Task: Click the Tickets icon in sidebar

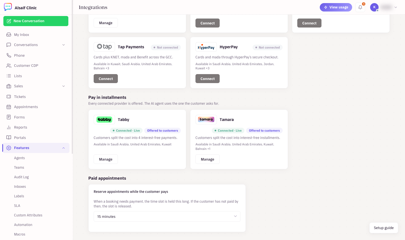Action: tap(9, 97)
